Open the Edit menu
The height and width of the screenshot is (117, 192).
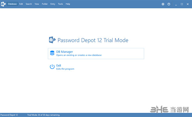coord(21,4)
